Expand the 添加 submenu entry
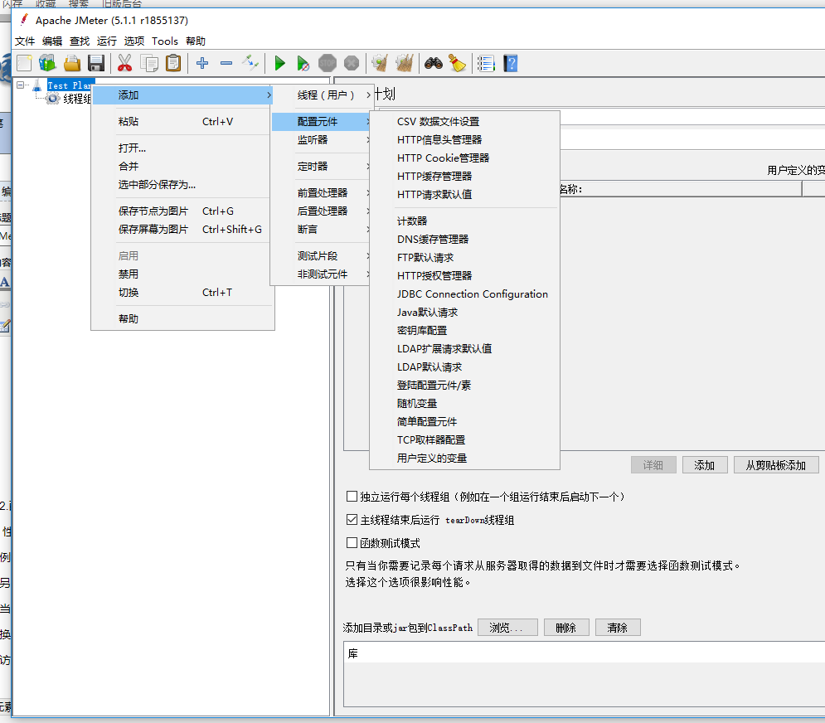This screenshot has width=825, height=723. [x=182, y=95]
